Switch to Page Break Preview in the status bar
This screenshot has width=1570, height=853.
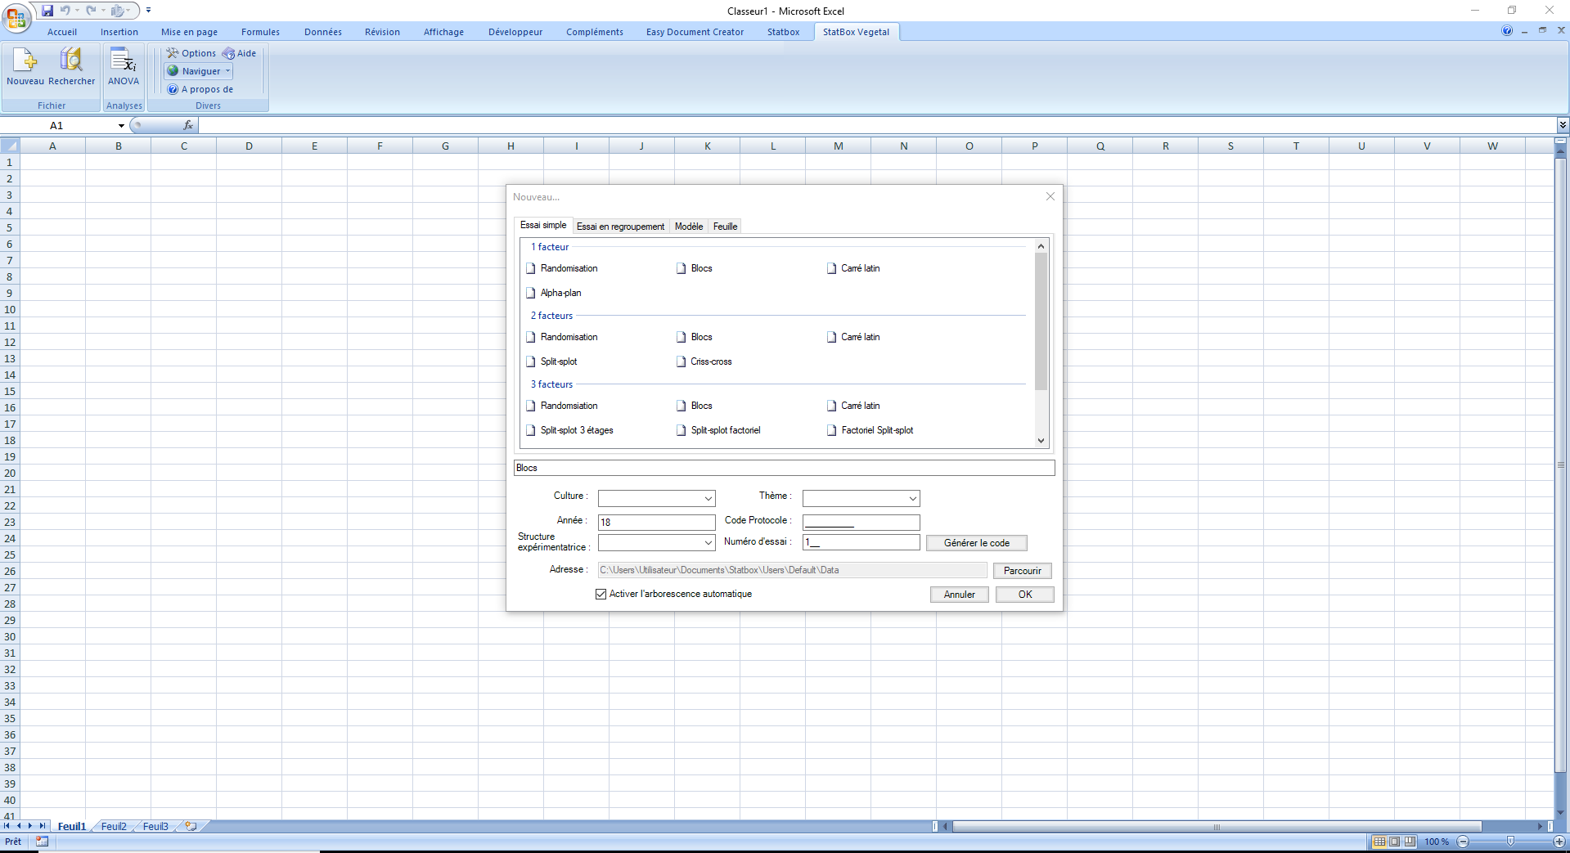[x=1410, y=842]
